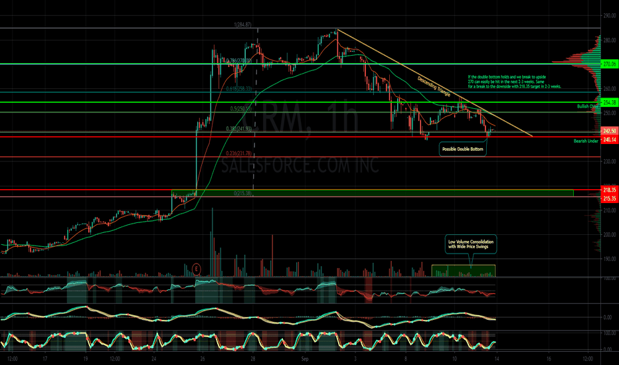619x365 pixels.
Task: Select the 'Possible Double Bottom' callout
Action: [463, 149]
